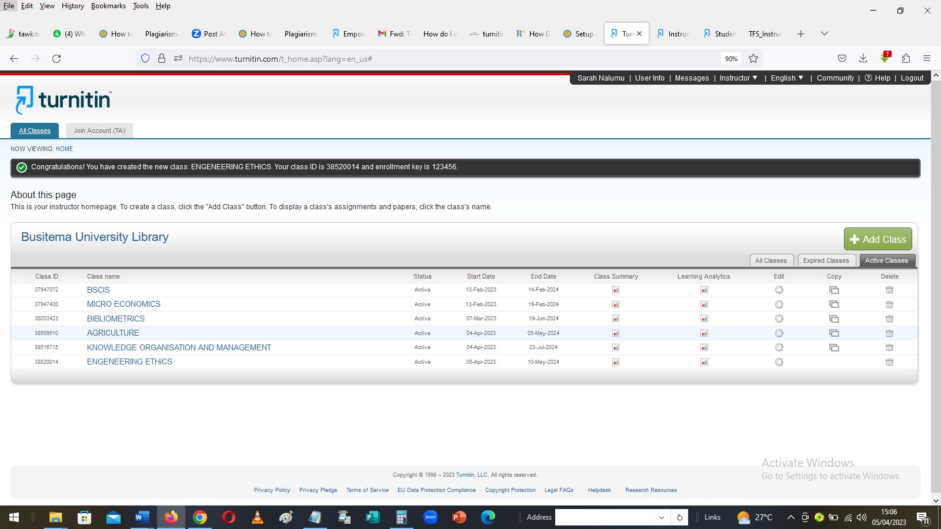This screenshot has width=941, height=529.
Task: Click the 90% zoom level indicator
Action: [731, 59]
